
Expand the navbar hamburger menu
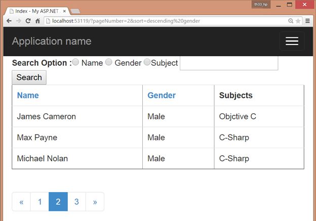click(x=292, y=41)
